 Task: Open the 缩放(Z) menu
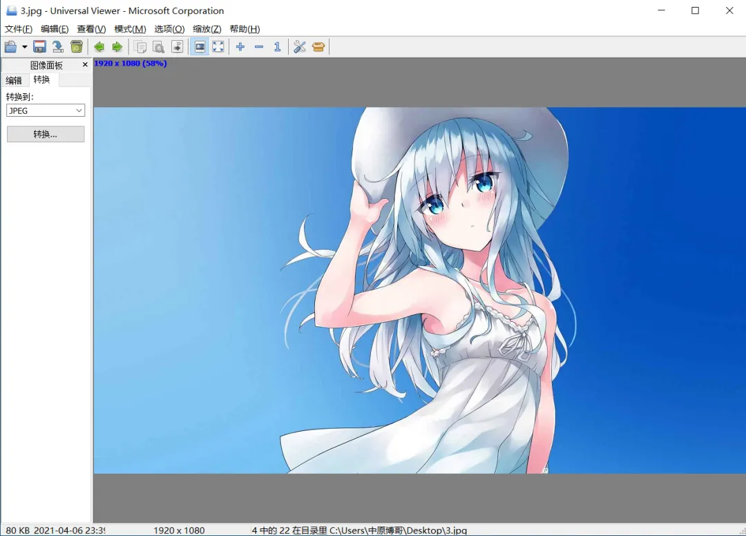[207, 29]
